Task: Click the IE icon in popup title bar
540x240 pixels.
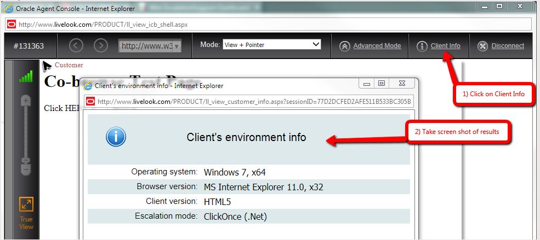Action: [x=88, y=86]
